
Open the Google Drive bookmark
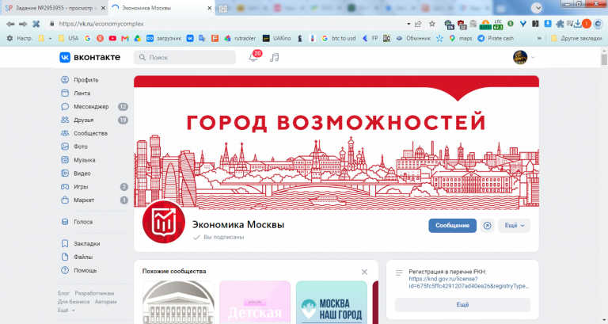(x=137, y=38)
